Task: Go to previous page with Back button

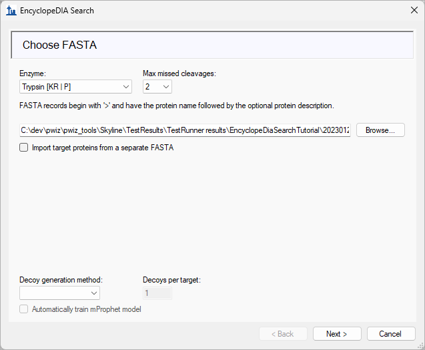Action: [282, 333]
